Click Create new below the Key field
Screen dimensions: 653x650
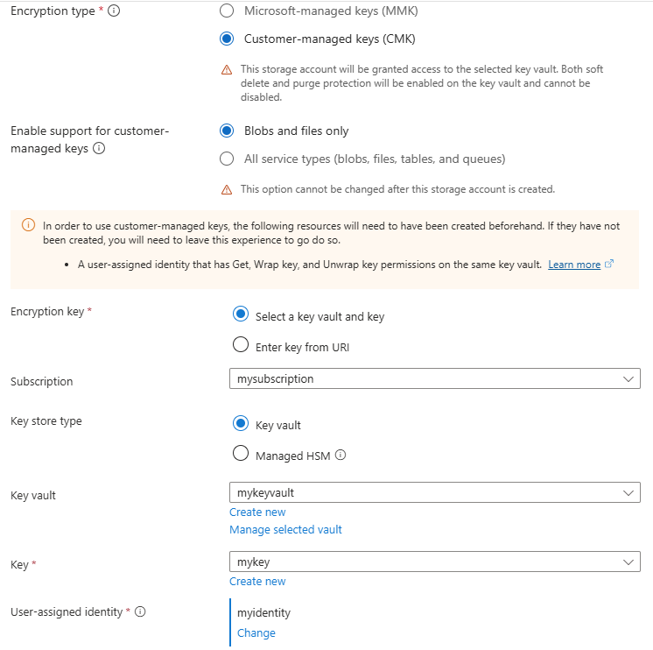coord(257,582)
